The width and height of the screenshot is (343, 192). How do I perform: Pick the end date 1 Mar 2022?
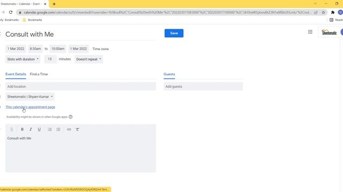pos(78,49)
